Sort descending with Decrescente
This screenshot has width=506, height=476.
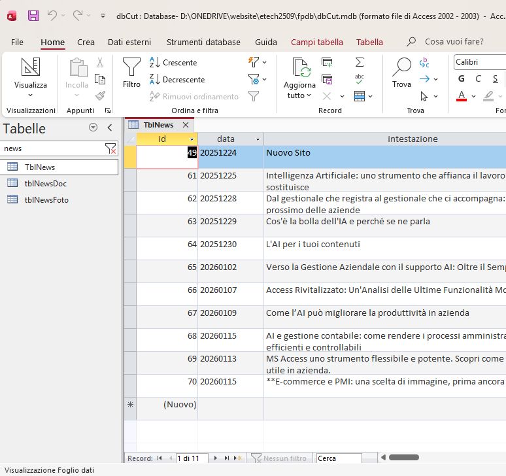[177, 79]
